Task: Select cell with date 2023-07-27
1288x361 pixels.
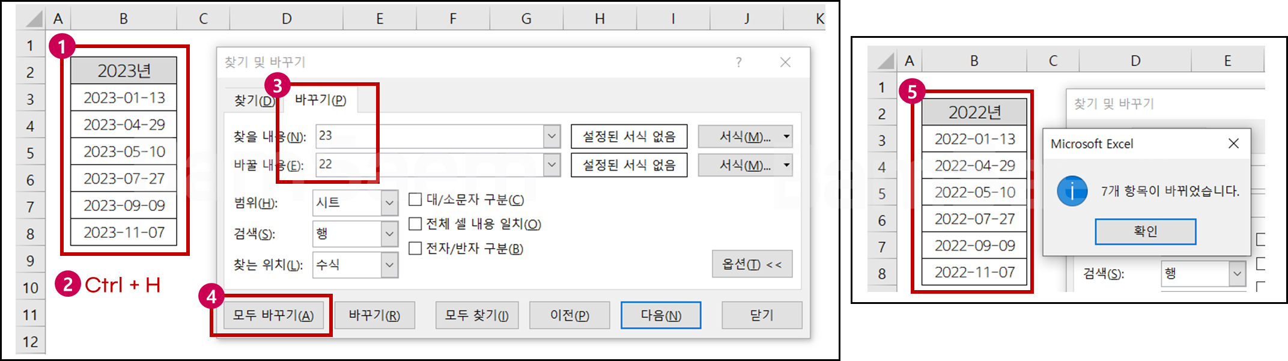Action: [124, 178]
